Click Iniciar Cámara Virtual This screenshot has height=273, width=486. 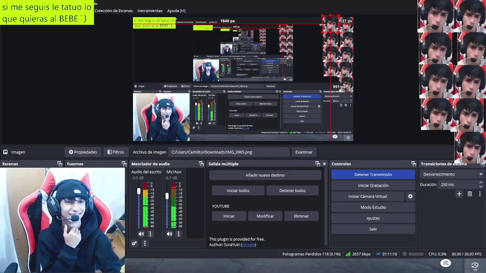368,196
